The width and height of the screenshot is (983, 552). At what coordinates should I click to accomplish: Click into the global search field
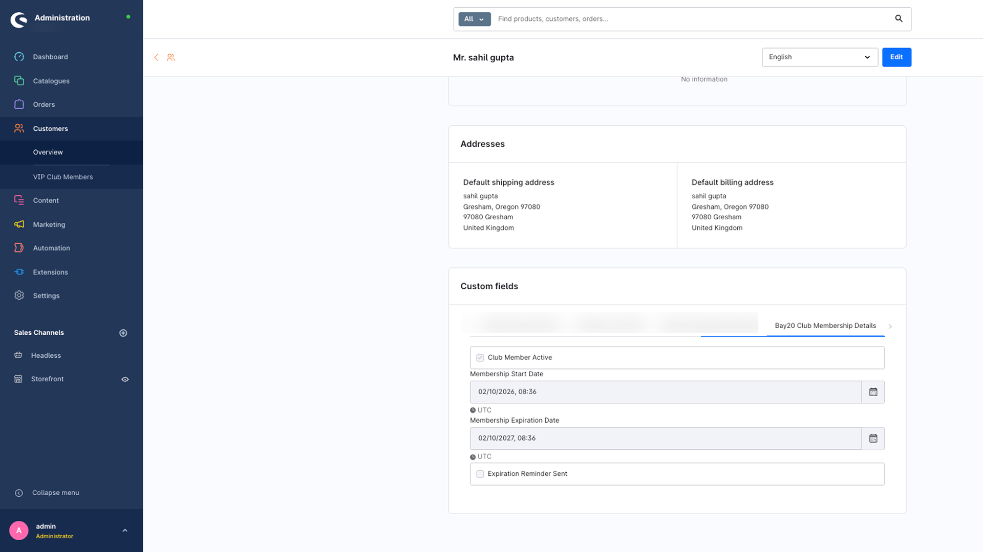(x=691, y=19)
